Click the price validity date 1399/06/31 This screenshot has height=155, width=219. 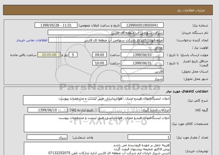[142, 63]
